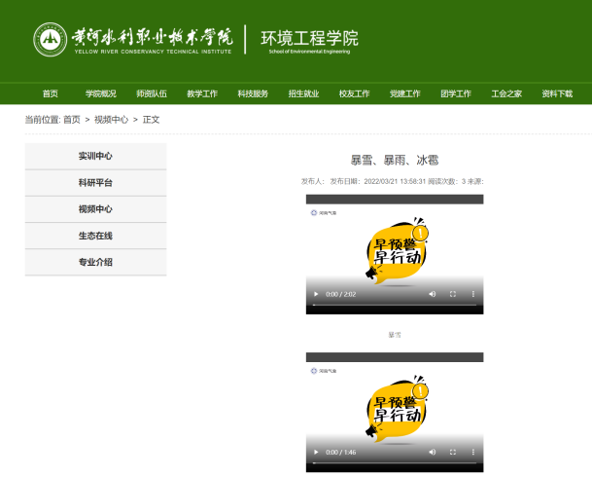Select 科研平台 in the sidebar
592x477 pixels.
click(x=95, y=182)
